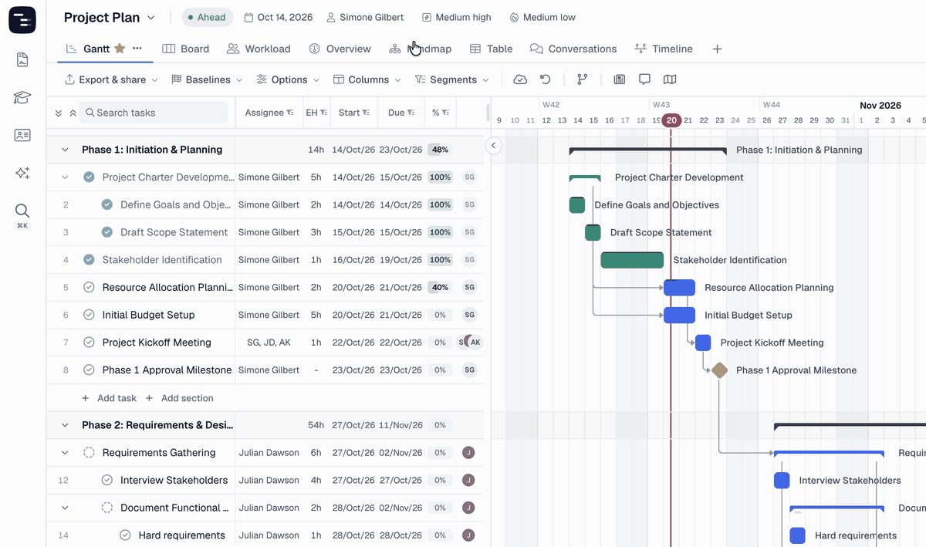Click the sidebar search magnifier icon
926x547 pixels.
tap(22, 211)
